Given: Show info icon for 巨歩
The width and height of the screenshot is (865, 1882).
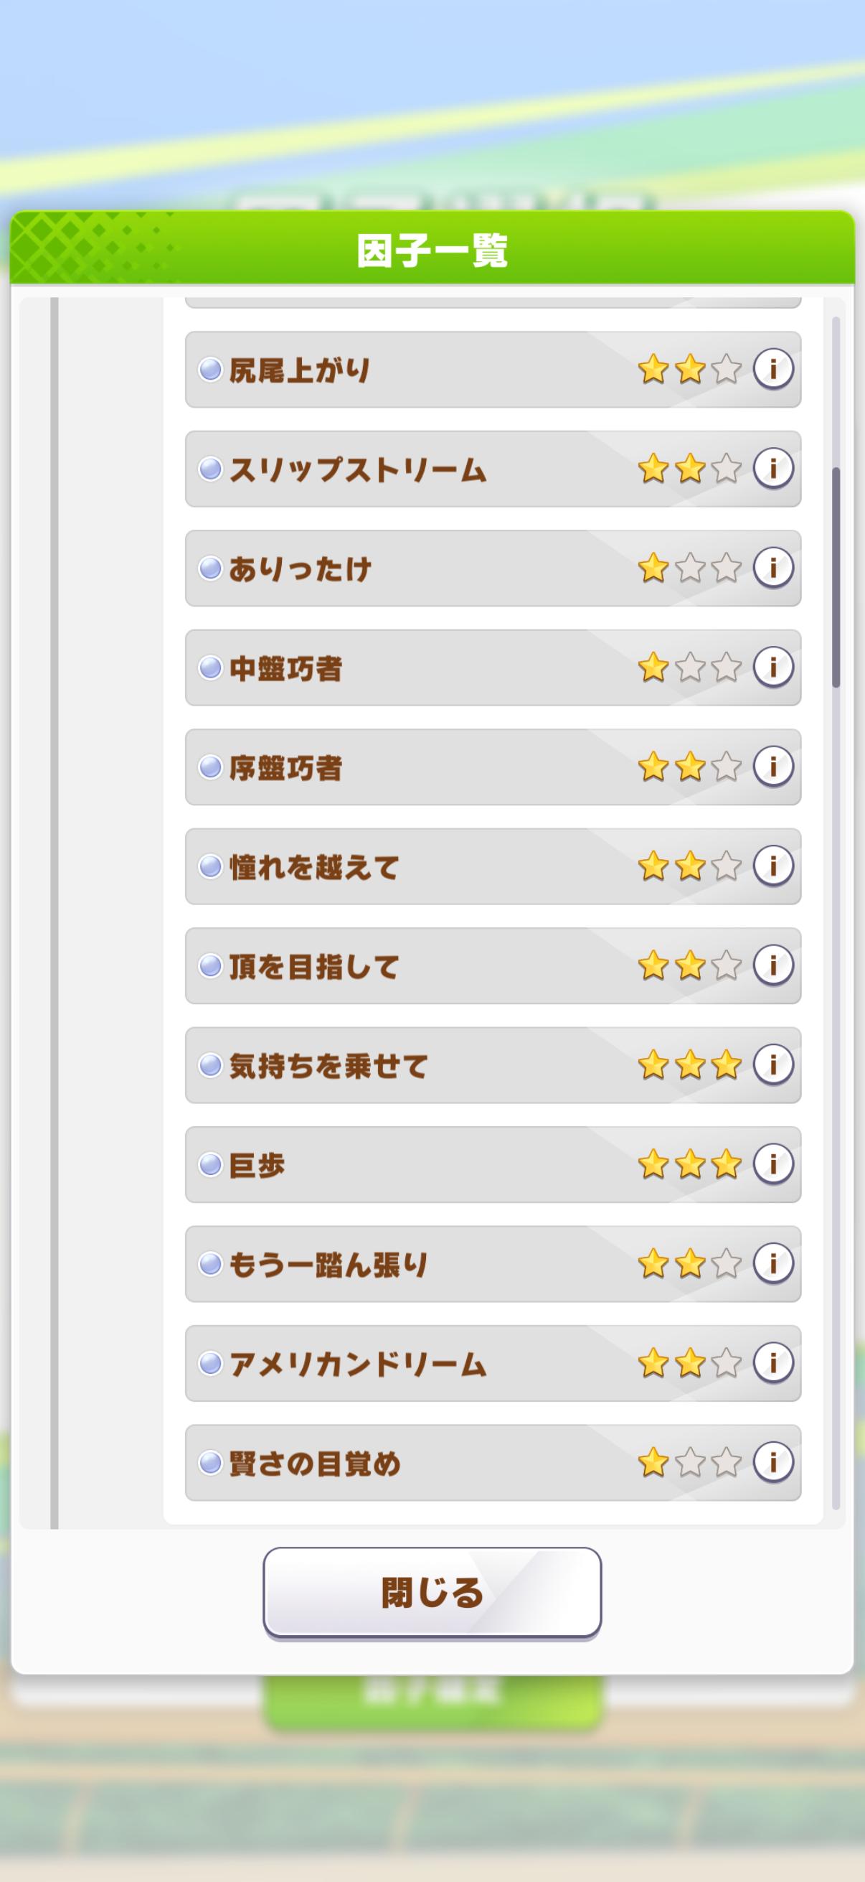Looking at the screenshot, I should coord(773,1164).
